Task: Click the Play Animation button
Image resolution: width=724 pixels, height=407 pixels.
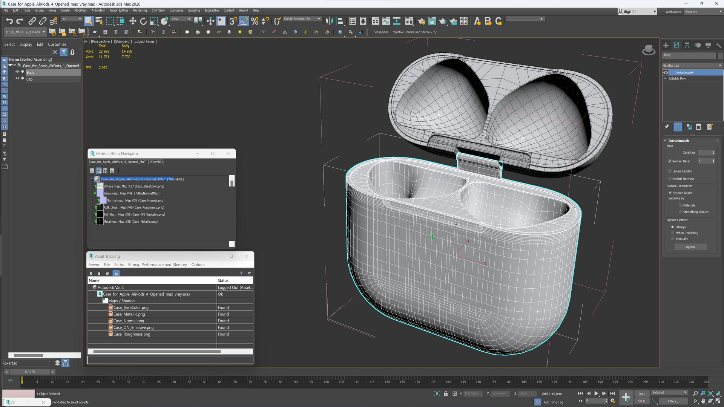Action: click(596, 393)
